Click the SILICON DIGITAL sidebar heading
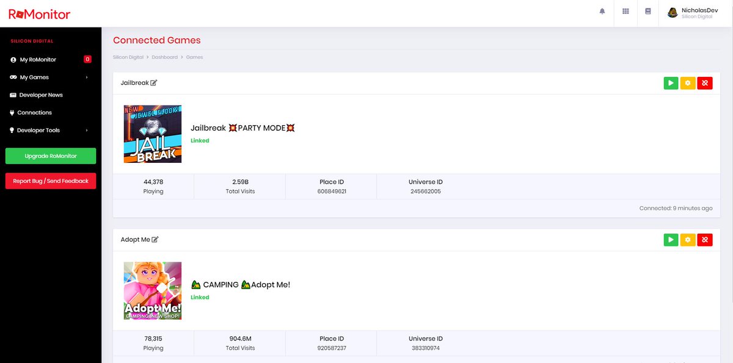This screenshot has width=733, height=363. [x=32, y=41]
